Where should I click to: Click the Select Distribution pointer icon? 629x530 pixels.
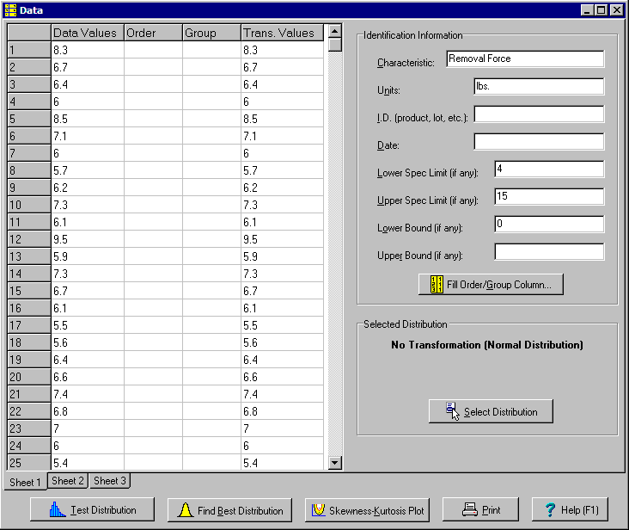point(453,411)
